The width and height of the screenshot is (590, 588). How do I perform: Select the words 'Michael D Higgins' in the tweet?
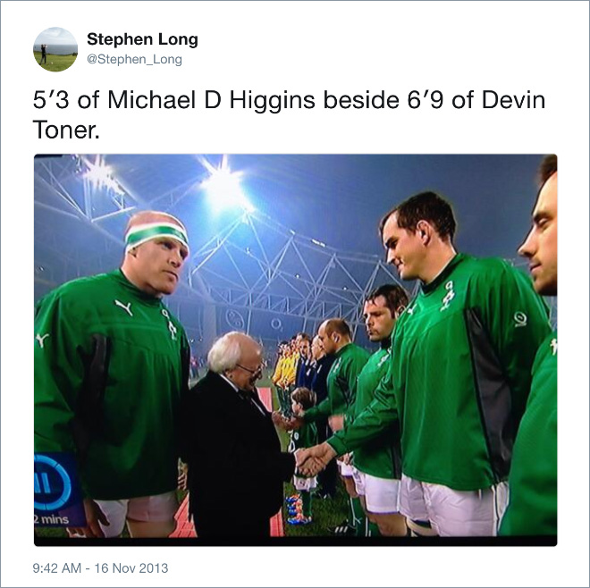pos(211,100)
